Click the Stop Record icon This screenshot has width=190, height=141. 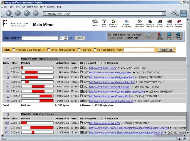169,34
